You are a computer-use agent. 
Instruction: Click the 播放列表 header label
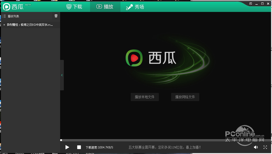click(x=13, y=16)
